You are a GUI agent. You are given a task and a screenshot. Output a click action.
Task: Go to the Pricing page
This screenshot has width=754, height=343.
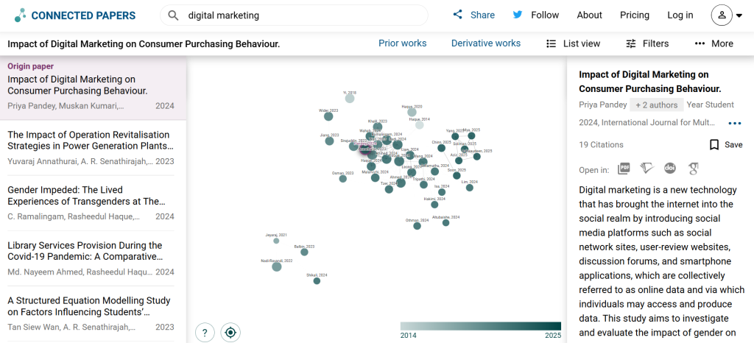click(x=635, y=15)
